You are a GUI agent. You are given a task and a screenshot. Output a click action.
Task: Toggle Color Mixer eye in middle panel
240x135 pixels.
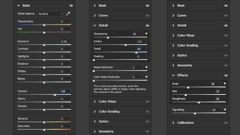147,102
